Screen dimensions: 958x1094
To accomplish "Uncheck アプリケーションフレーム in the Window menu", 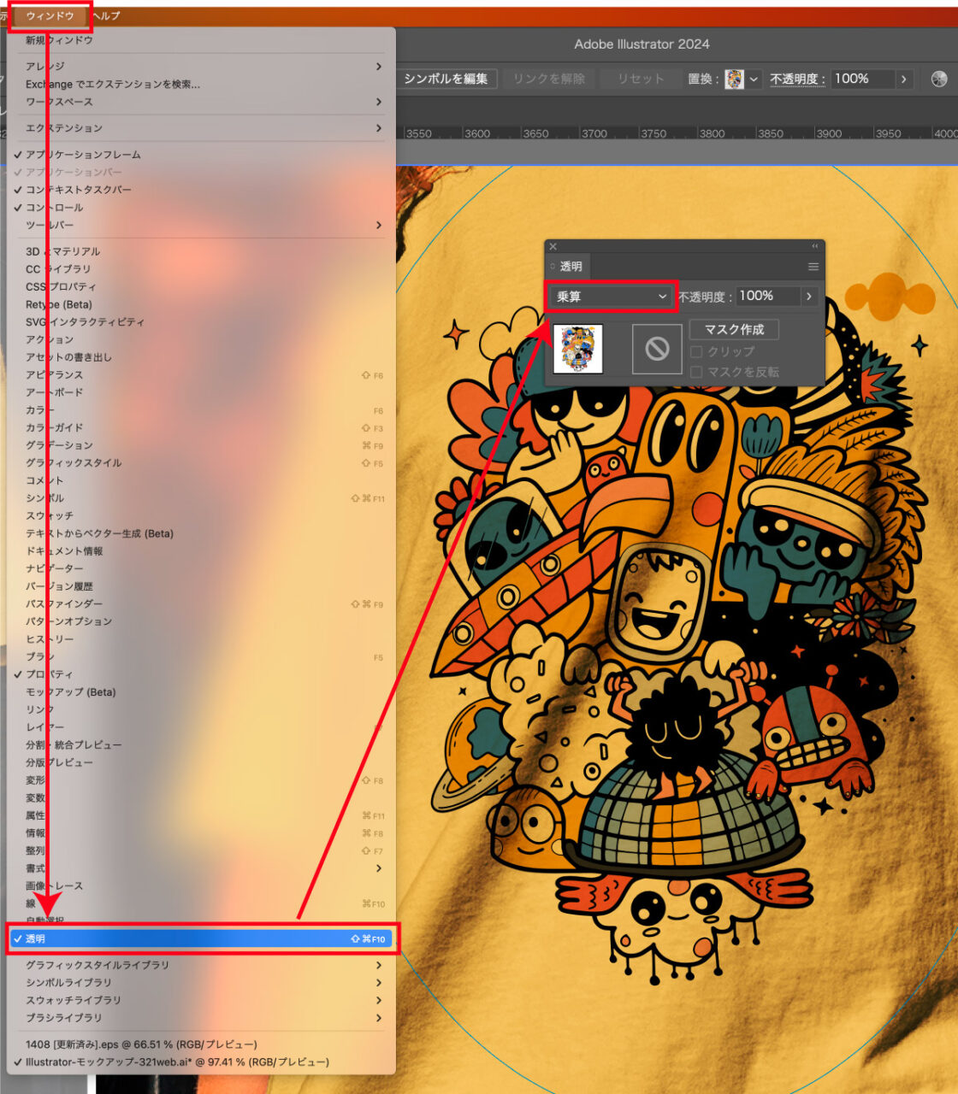I will pyautogui.click(x=83, y=155).
